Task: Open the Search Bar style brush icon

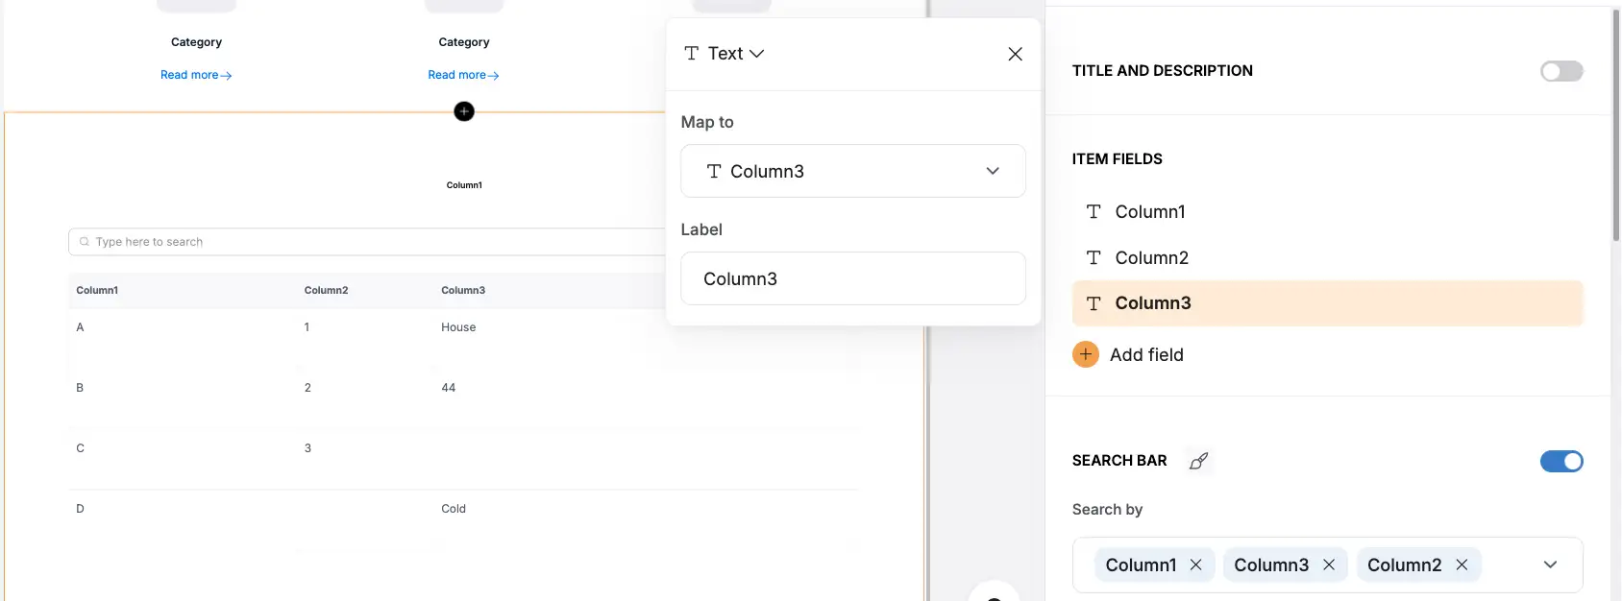Action: click(x=1198, y=461)
